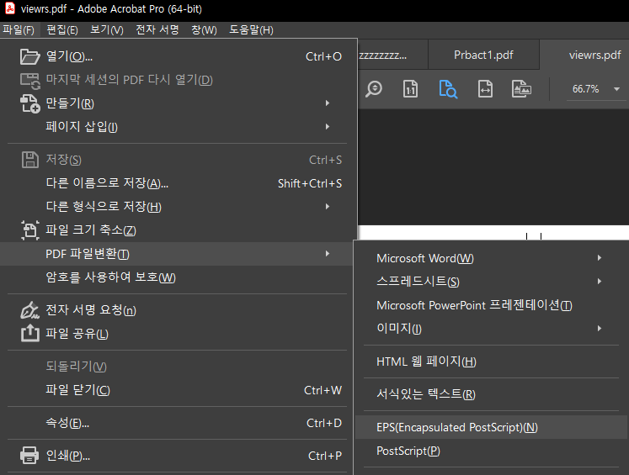Click the share file upload icon
This screenshot has height=475, width=629.
point(30,333)
